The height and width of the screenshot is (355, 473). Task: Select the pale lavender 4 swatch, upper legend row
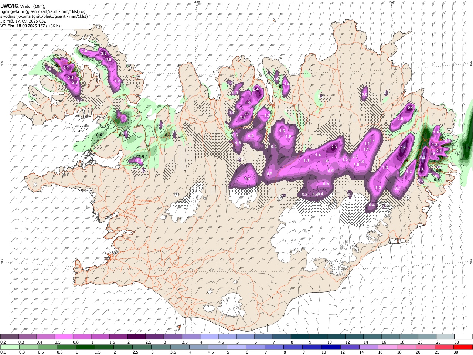coord(209,337)
